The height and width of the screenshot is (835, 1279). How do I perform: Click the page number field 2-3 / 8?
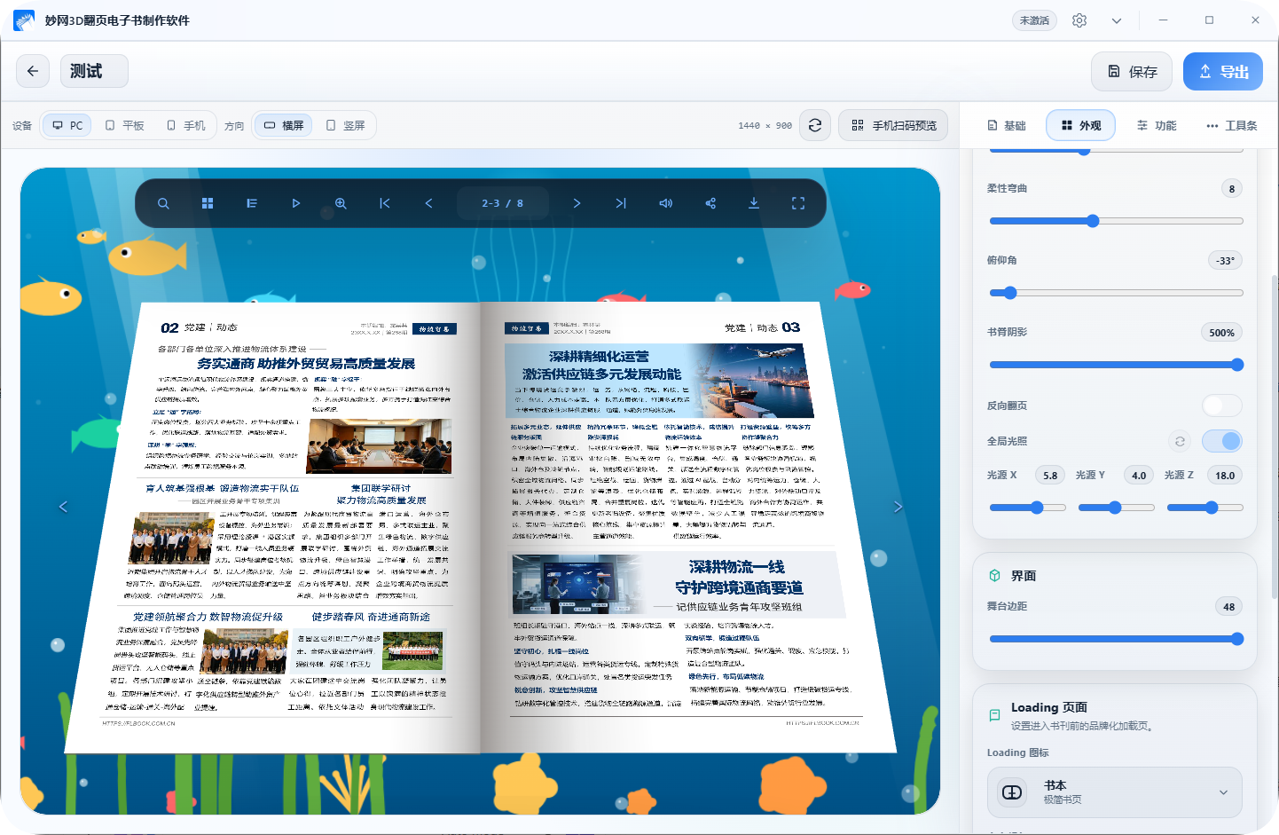tap(503, 203)
